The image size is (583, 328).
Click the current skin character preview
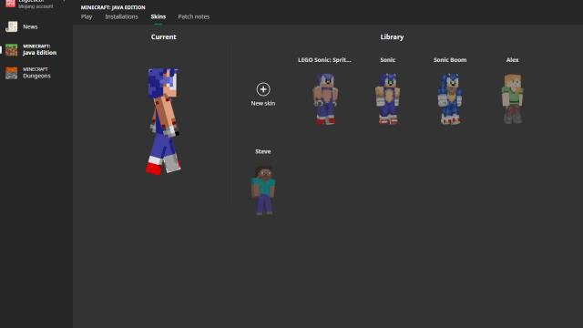tap(163, 121)
